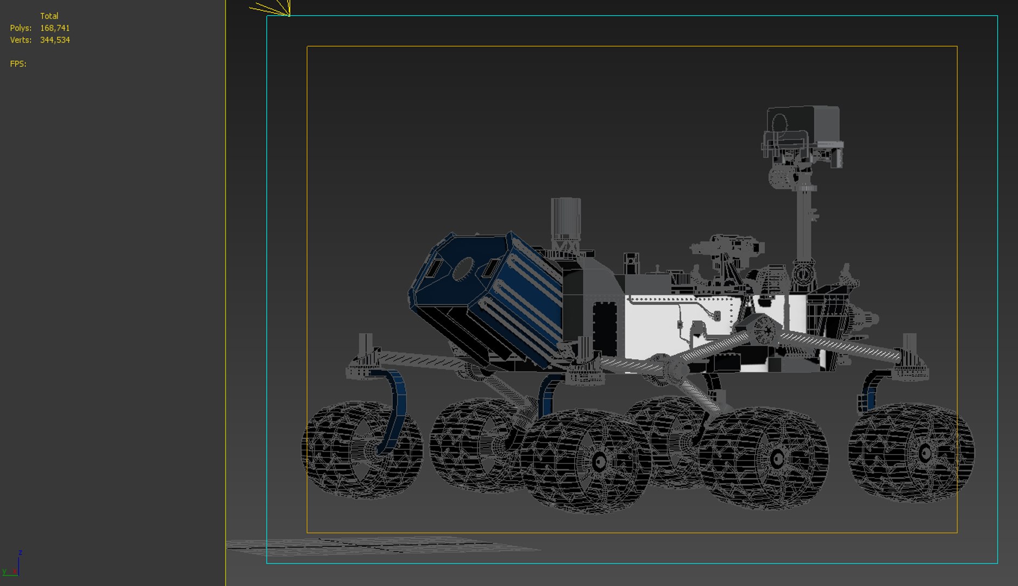Select the 'Total' statistics header

(49, 16)
